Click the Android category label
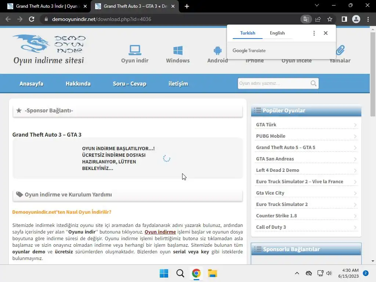 tap(217, 61)
